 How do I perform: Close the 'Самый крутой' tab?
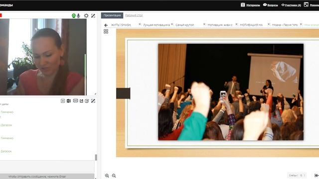pos(204,24)
